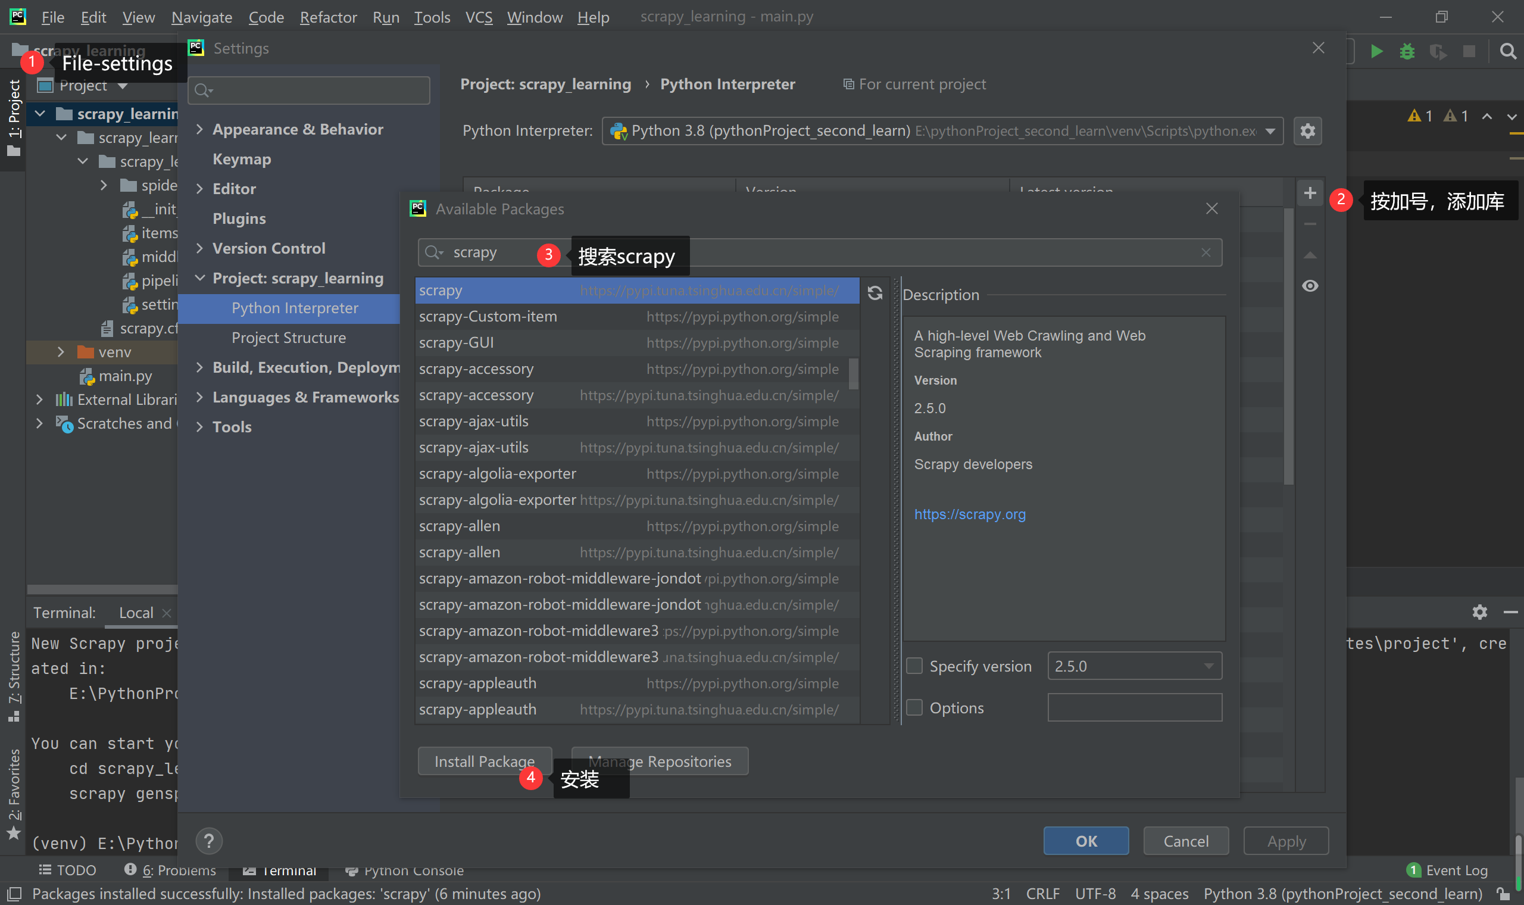Open Plugins settings page

tap(239, 219)
